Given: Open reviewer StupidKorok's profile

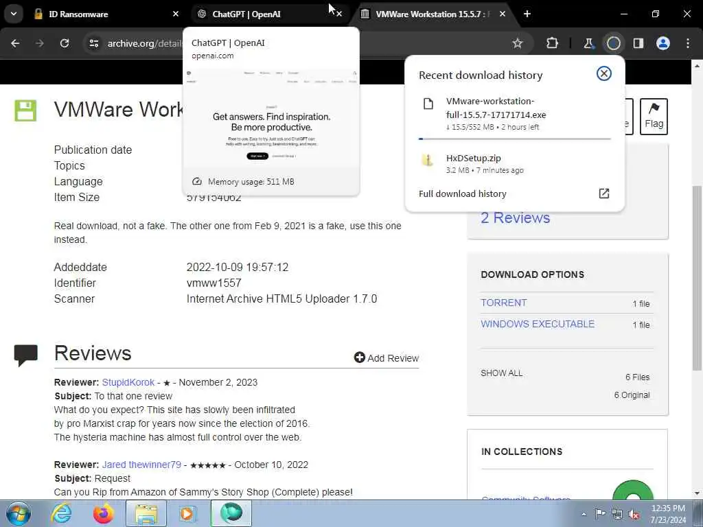Looking at the screenshot, I should pyautogui.click(x=128, y=382).
